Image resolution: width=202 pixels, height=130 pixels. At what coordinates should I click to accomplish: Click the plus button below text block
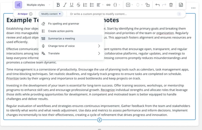[x=99, y=120]
